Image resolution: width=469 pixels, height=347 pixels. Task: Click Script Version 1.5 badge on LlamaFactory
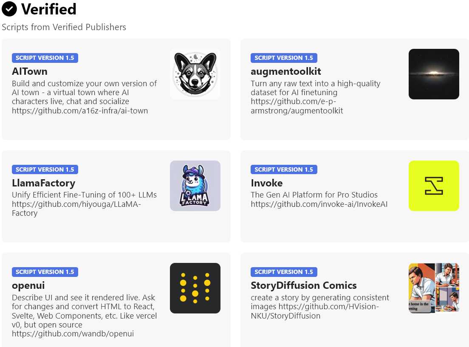[45, 169]
